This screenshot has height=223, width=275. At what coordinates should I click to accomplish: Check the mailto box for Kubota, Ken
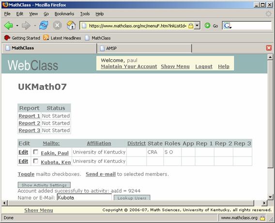point(36,161)
